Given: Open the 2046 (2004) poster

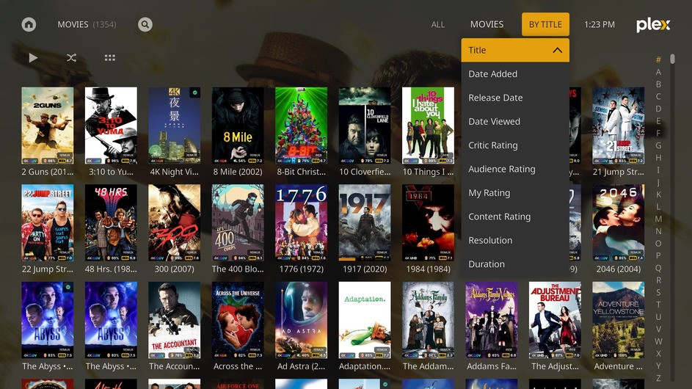Looking at the screenshot, I should pyautogui.click(x=619, y=222).
